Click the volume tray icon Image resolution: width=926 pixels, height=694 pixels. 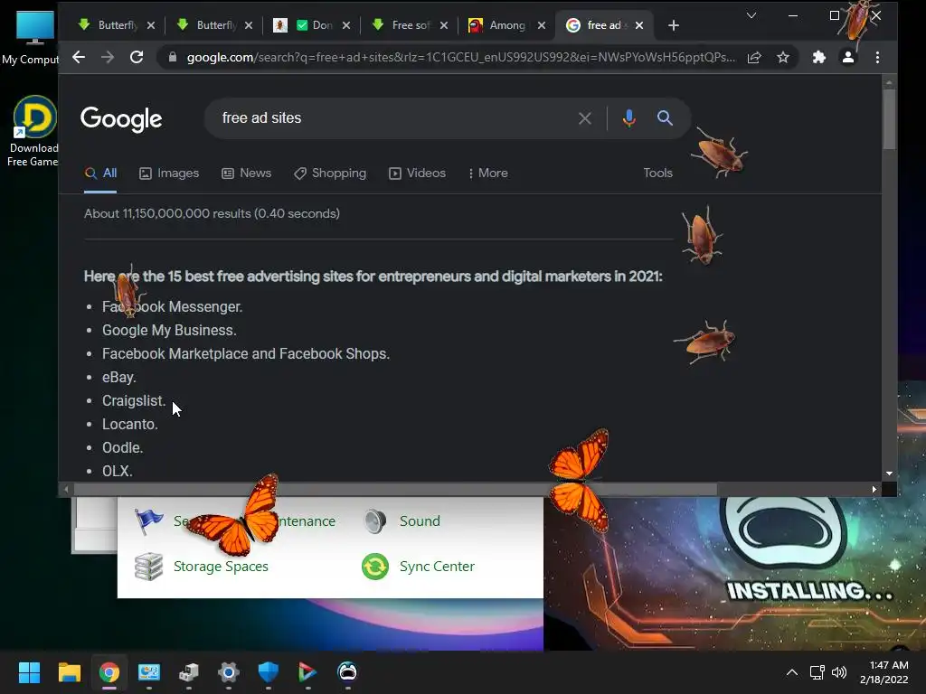838,672
